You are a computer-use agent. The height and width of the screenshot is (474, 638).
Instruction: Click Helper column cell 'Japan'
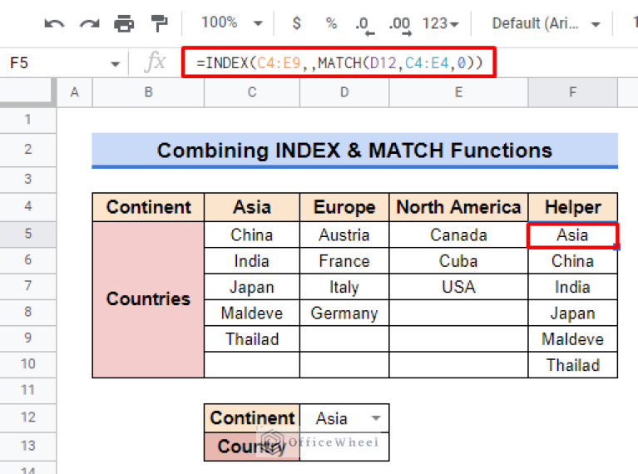572,313
